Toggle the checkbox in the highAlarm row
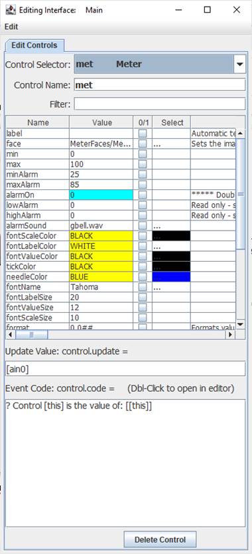Image resolution: width=252 pixels, height=554 pixels. click(143, 215)
